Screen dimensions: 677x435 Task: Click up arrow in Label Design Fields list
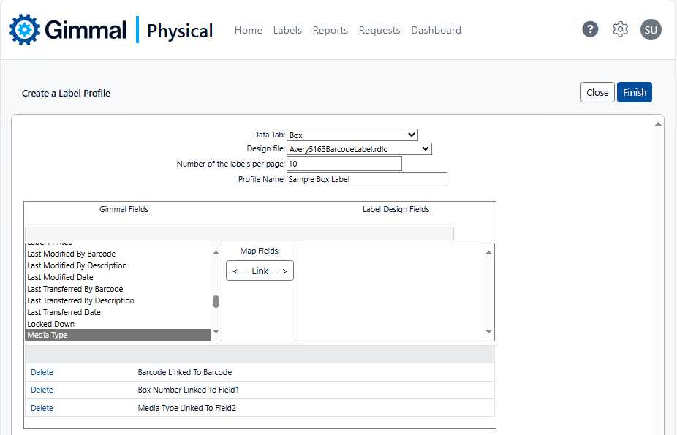tap(489, 253)
